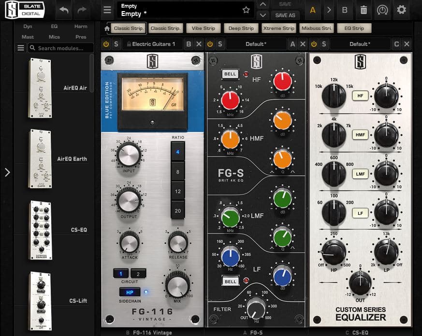Toggle the LF BELL switch on FG-S

point(230,281)
